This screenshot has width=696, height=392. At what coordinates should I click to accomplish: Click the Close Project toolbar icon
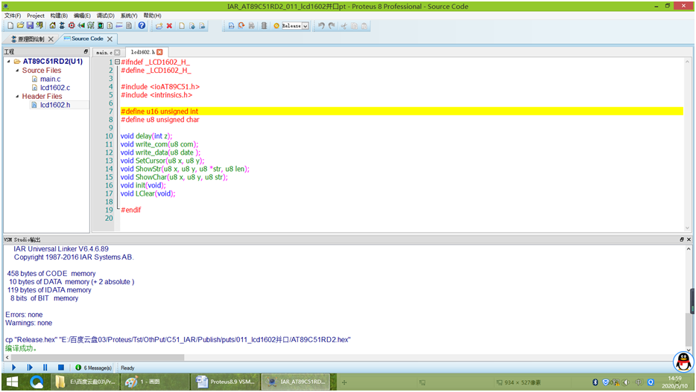39,26
